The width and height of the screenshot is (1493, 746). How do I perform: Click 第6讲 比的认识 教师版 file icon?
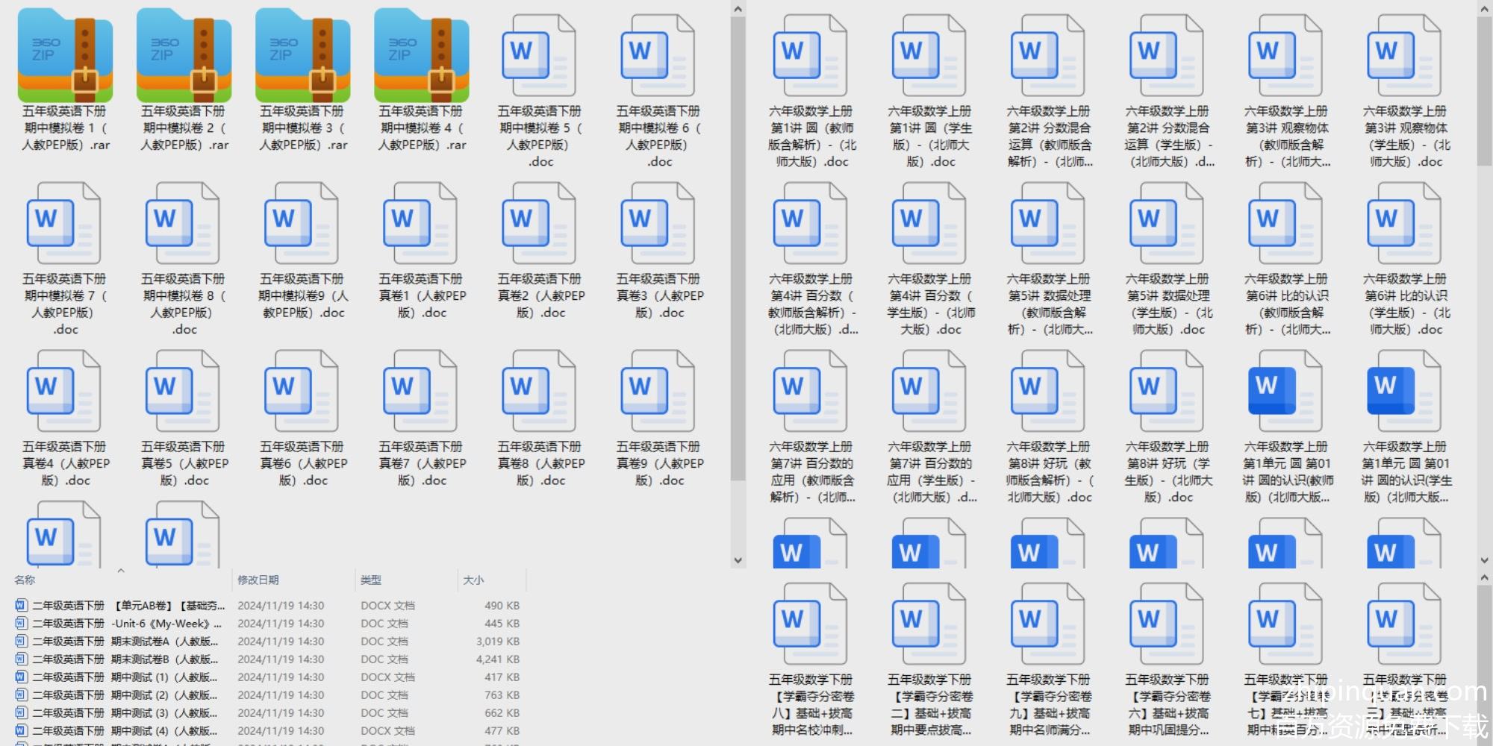click(1285, 224)
